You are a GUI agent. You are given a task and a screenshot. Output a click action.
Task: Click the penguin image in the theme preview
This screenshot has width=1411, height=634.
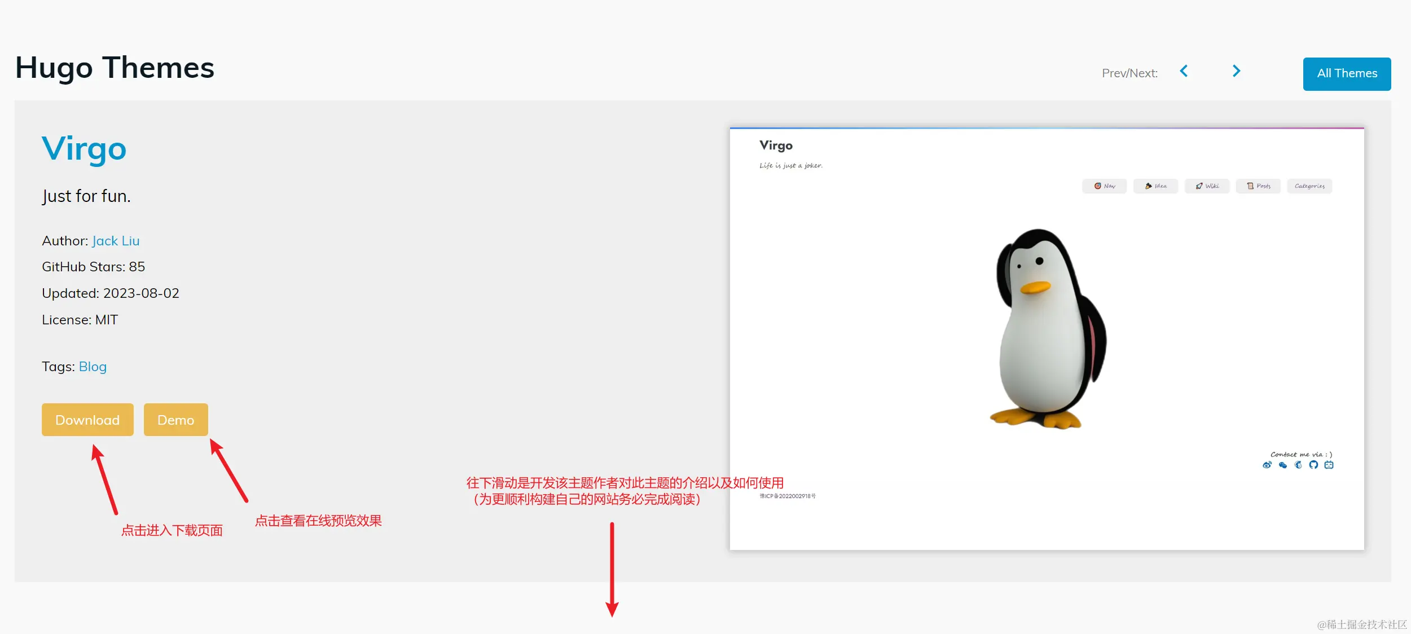tap(1048, 329)
